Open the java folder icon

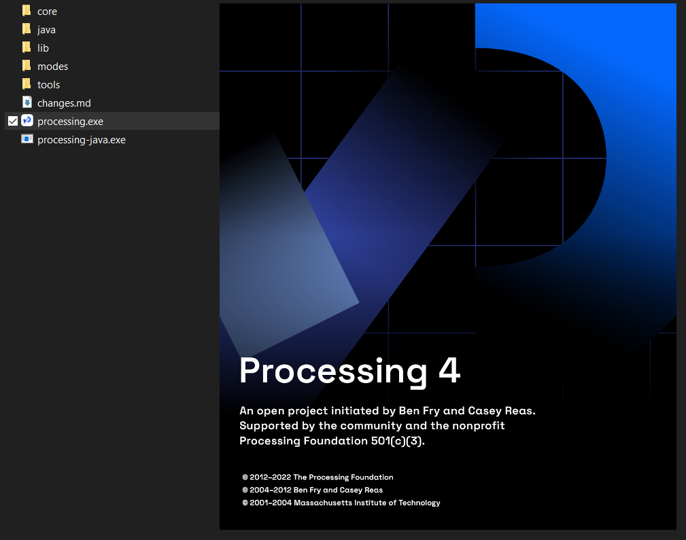click(27, 29)
